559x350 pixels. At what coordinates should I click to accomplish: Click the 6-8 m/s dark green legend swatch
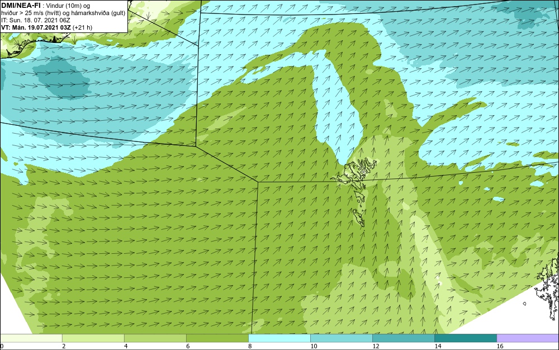[217, 338]
